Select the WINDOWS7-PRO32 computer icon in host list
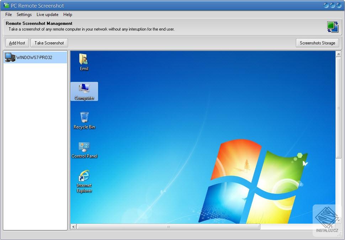Viewport: 345px width, 240px height. click(10, 57)
